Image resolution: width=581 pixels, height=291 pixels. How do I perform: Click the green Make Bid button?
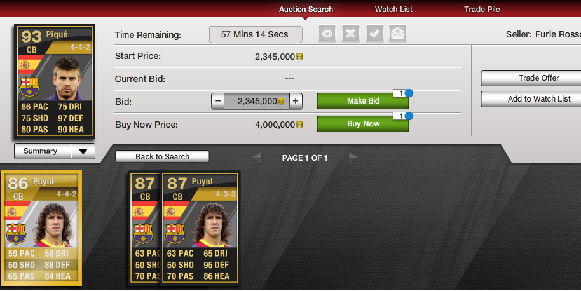(x=363, y=101)
